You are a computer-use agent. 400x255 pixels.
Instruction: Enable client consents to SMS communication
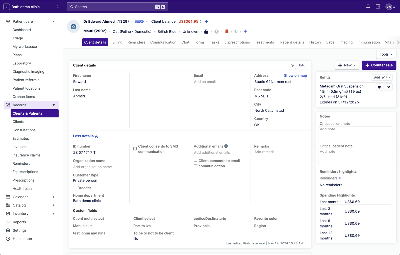pyautogui.click(x=135, y=149)
